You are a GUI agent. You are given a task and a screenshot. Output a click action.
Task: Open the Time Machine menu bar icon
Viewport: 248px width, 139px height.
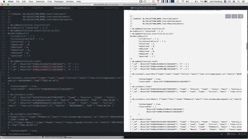pyautogui.click(x=178, y=2)
